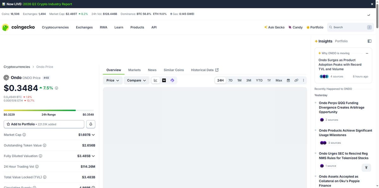Open the RWA menu item

coord(104,27)
